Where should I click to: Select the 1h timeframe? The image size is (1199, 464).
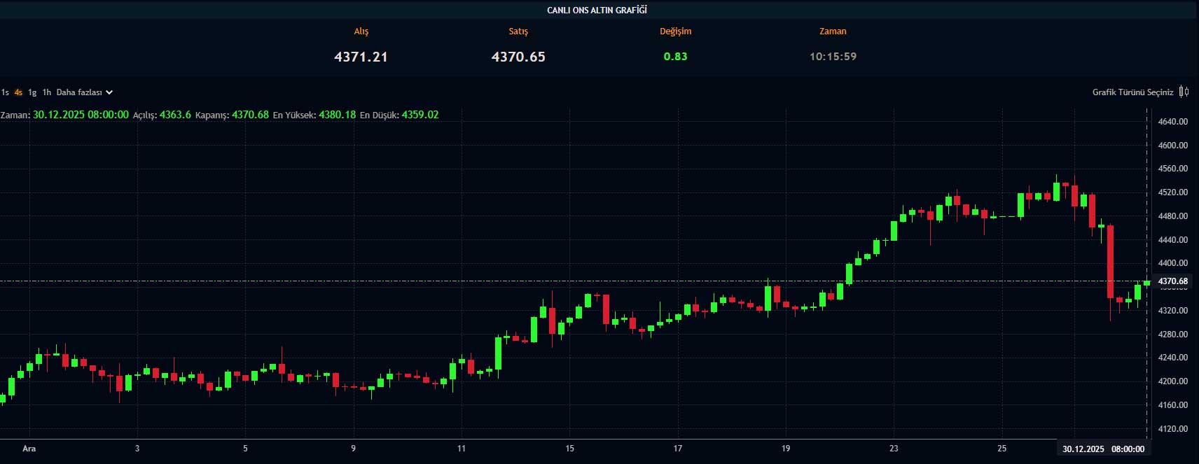tap(47, 92)
